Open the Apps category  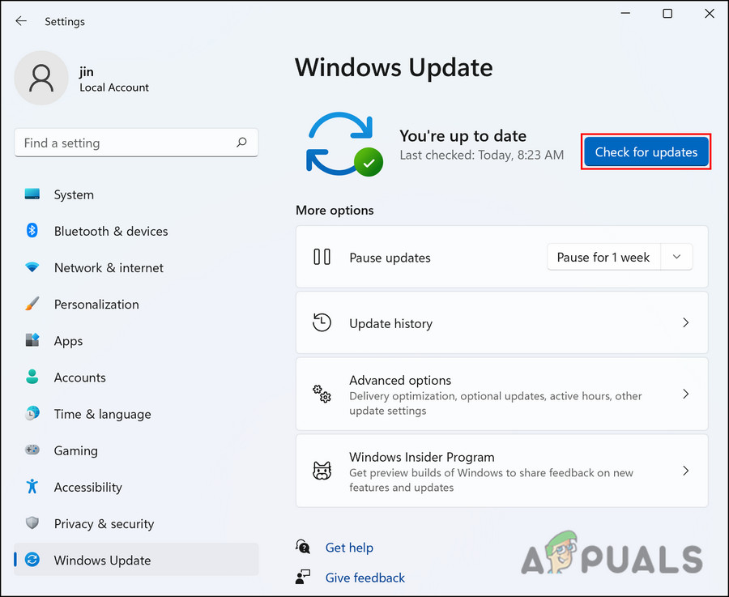click(136, 340)
